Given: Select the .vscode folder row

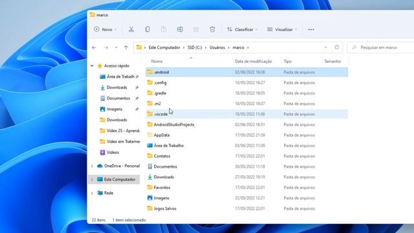Looking at the screenshot, I should (247, 114).
